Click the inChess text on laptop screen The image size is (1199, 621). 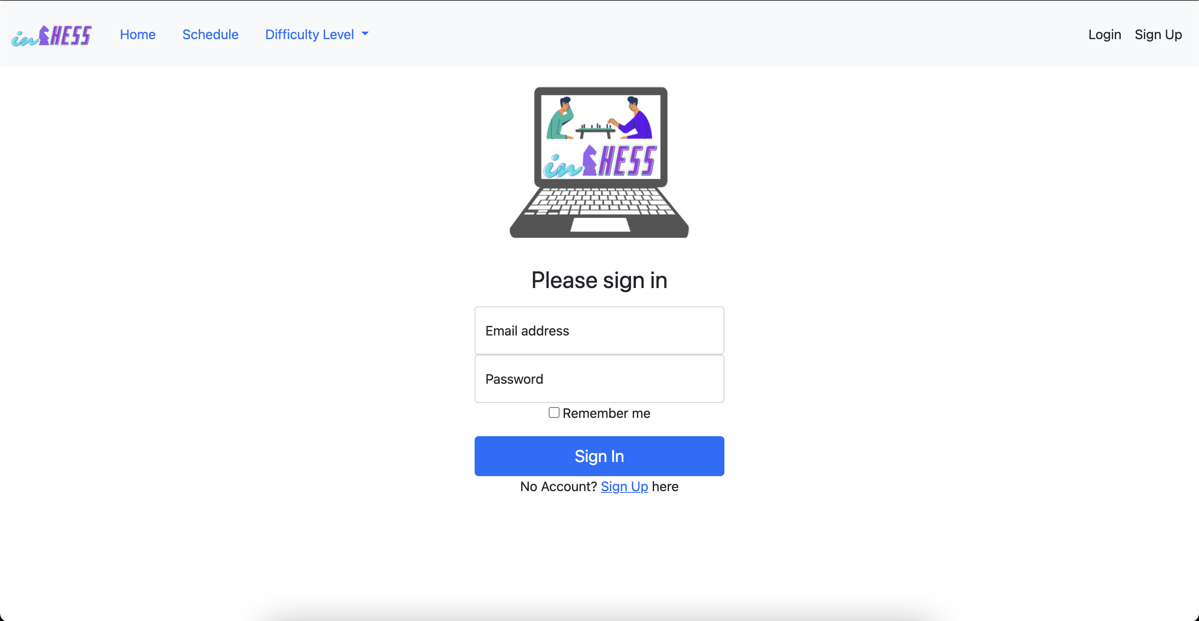(x=600, y=161)
